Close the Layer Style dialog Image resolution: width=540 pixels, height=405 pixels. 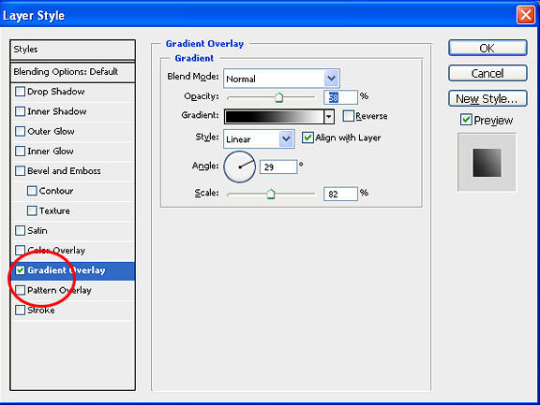(x=526, y=15)
